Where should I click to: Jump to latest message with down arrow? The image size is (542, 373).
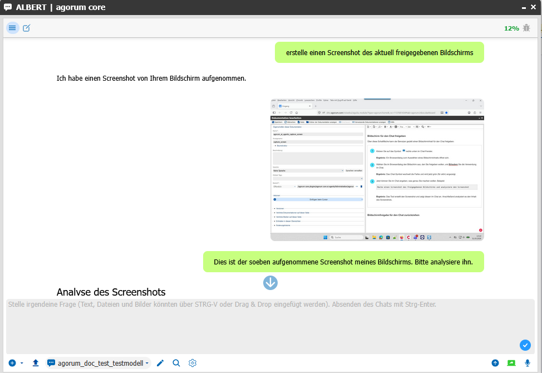coord(270,283)
